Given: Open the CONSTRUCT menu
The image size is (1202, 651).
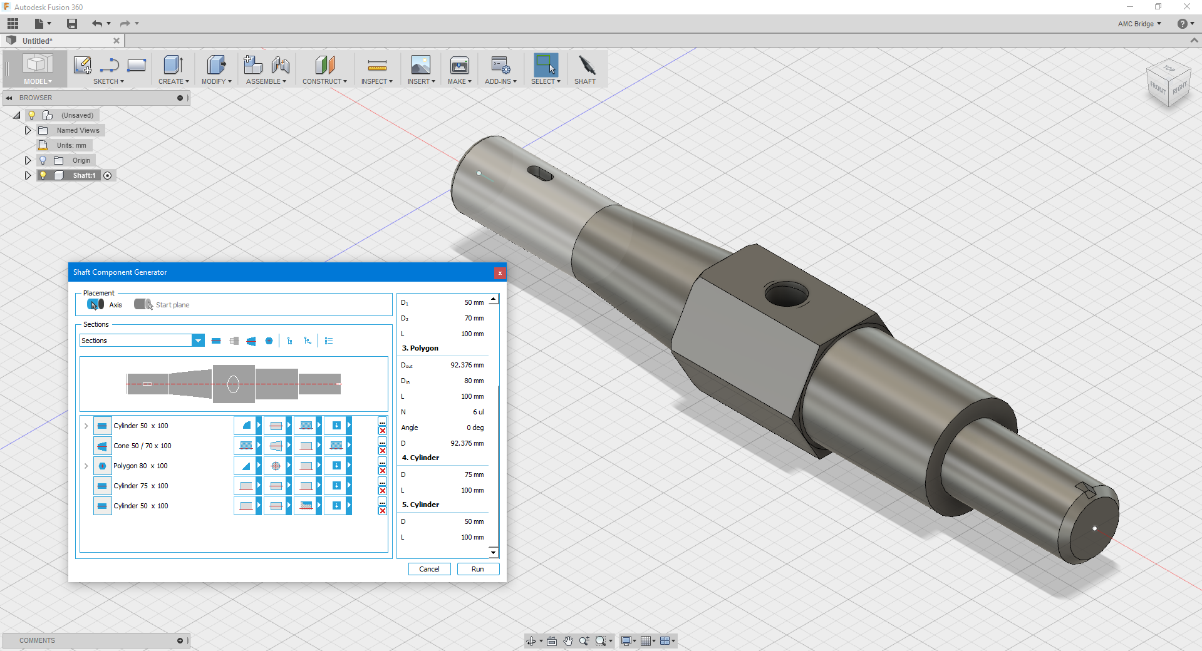Looking at the screenshot, I should click(324, 81).
